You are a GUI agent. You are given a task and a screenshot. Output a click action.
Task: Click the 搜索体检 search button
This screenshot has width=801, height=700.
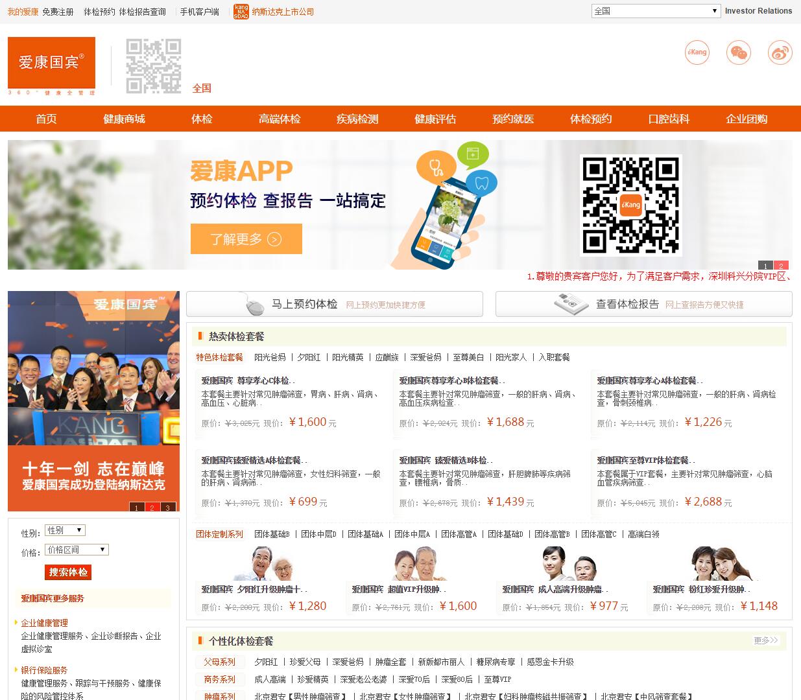68,572
